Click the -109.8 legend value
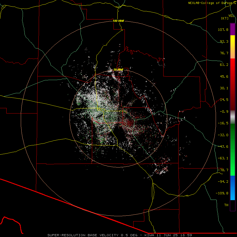 [222, 193]
